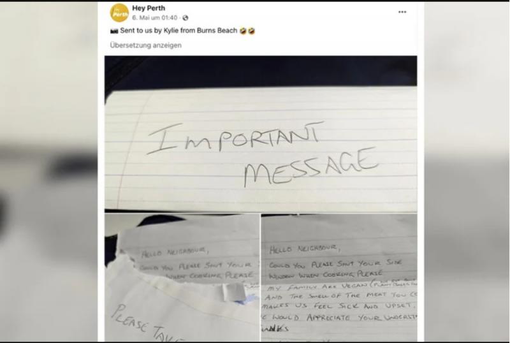Open the 'Important Message' top photo
The width and height of the screenshot is (510, 343).
[x=261, y=133]
